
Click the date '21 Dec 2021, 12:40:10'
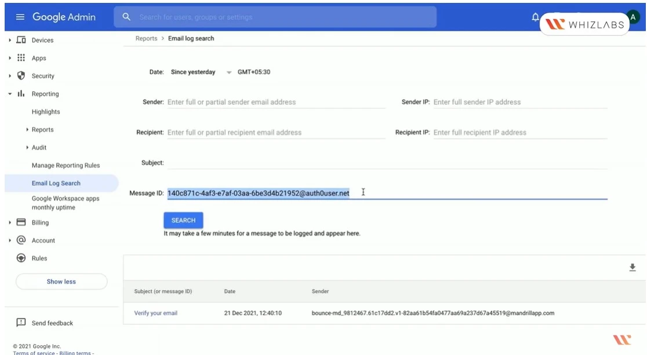click(253, 313)
